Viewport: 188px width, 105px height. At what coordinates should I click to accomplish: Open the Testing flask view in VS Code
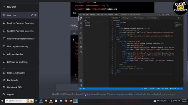[x=81, y=42]
